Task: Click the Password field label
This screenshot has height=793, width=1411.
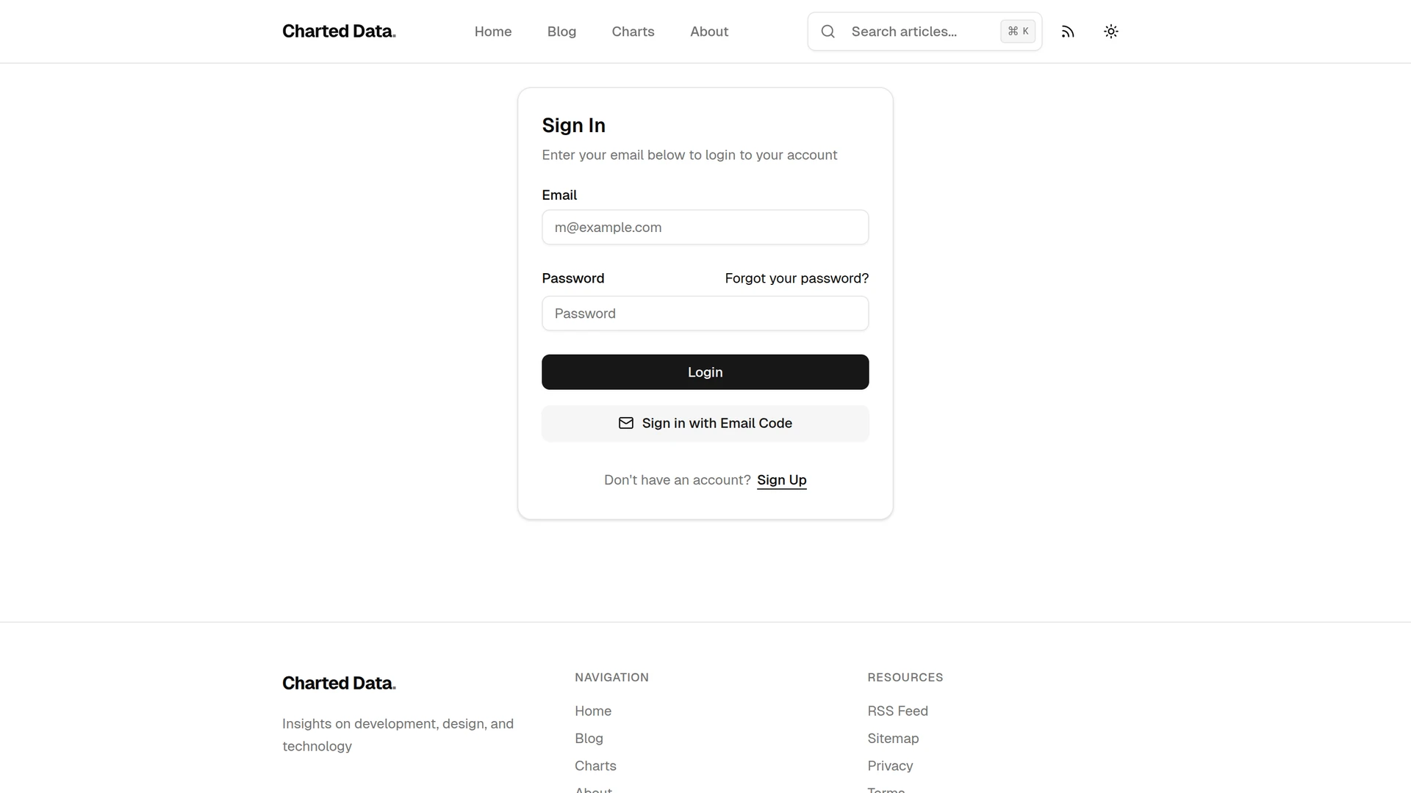Action: click(x=573, y=278)
